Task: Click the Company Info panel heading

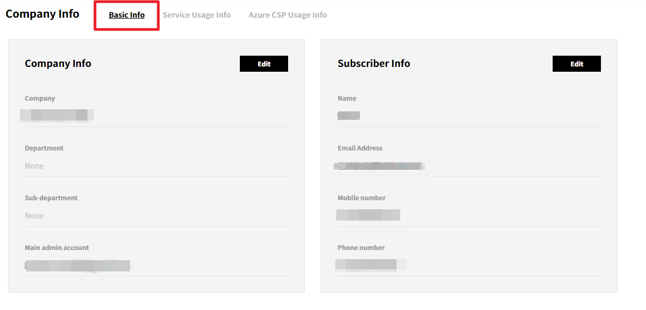Action: 58,63
